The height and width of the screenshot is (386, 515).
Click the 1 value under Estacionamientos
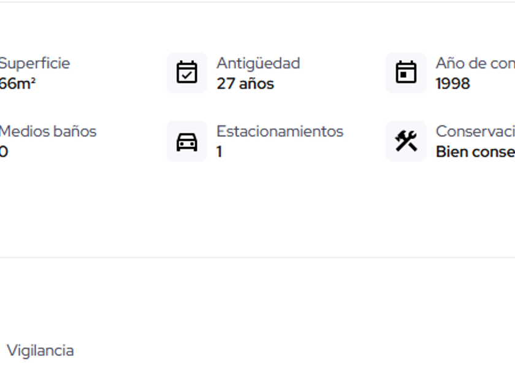tap(219, 152)
